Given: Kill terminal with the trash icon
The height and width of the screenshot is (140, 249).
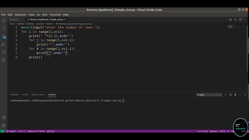Looking at the screenshot, I should (235, 95).
